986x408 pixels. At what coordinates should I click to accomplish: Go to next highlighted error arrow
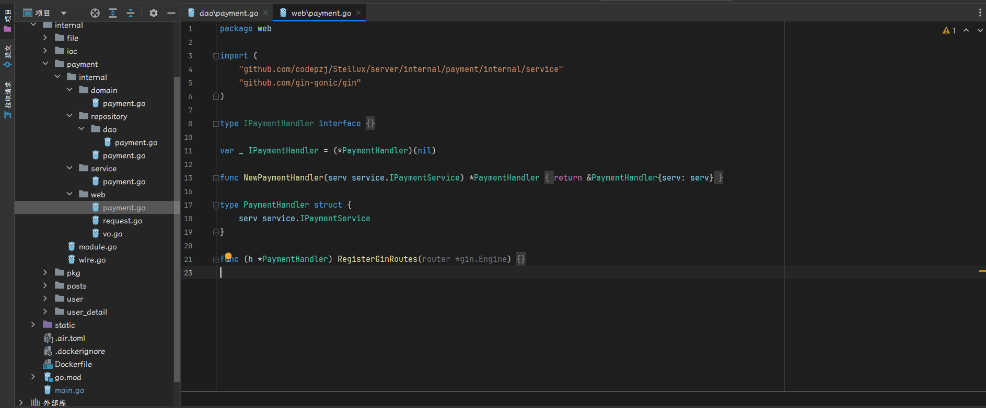coord(980,31)
